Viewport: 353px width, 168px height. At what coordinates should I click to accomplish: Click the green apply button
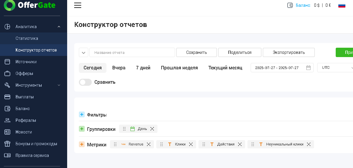click(x=344, y=52)
